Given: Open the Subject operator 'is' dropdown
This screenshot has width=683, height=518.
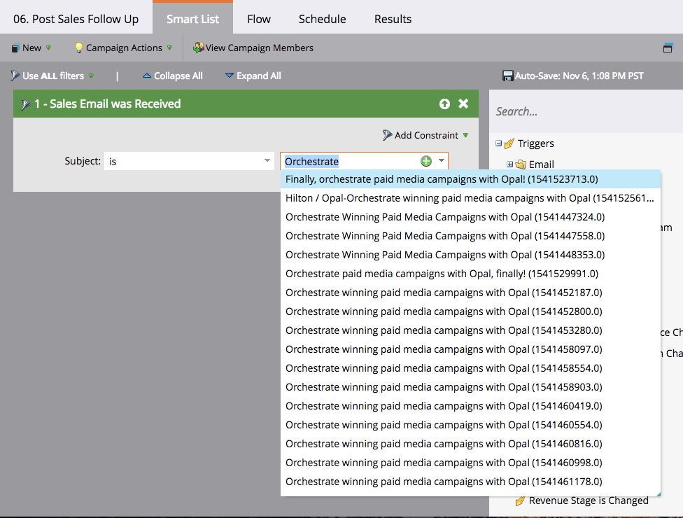Looking at the screenshot, I should (189, 161).
